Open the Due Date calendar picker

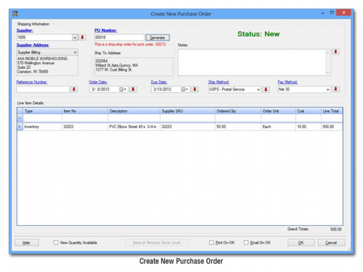[x=185, y=89]
